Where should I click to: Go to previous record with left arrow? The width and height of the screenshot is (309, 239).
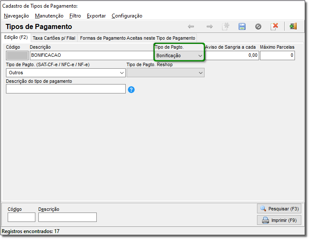(191, 26)
